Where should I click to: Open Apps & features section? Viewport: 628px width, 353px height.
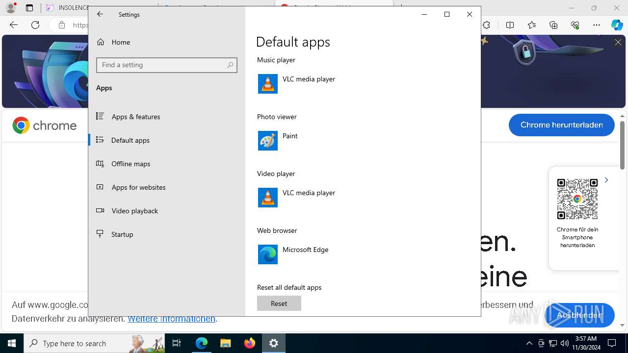pos(167,117)
